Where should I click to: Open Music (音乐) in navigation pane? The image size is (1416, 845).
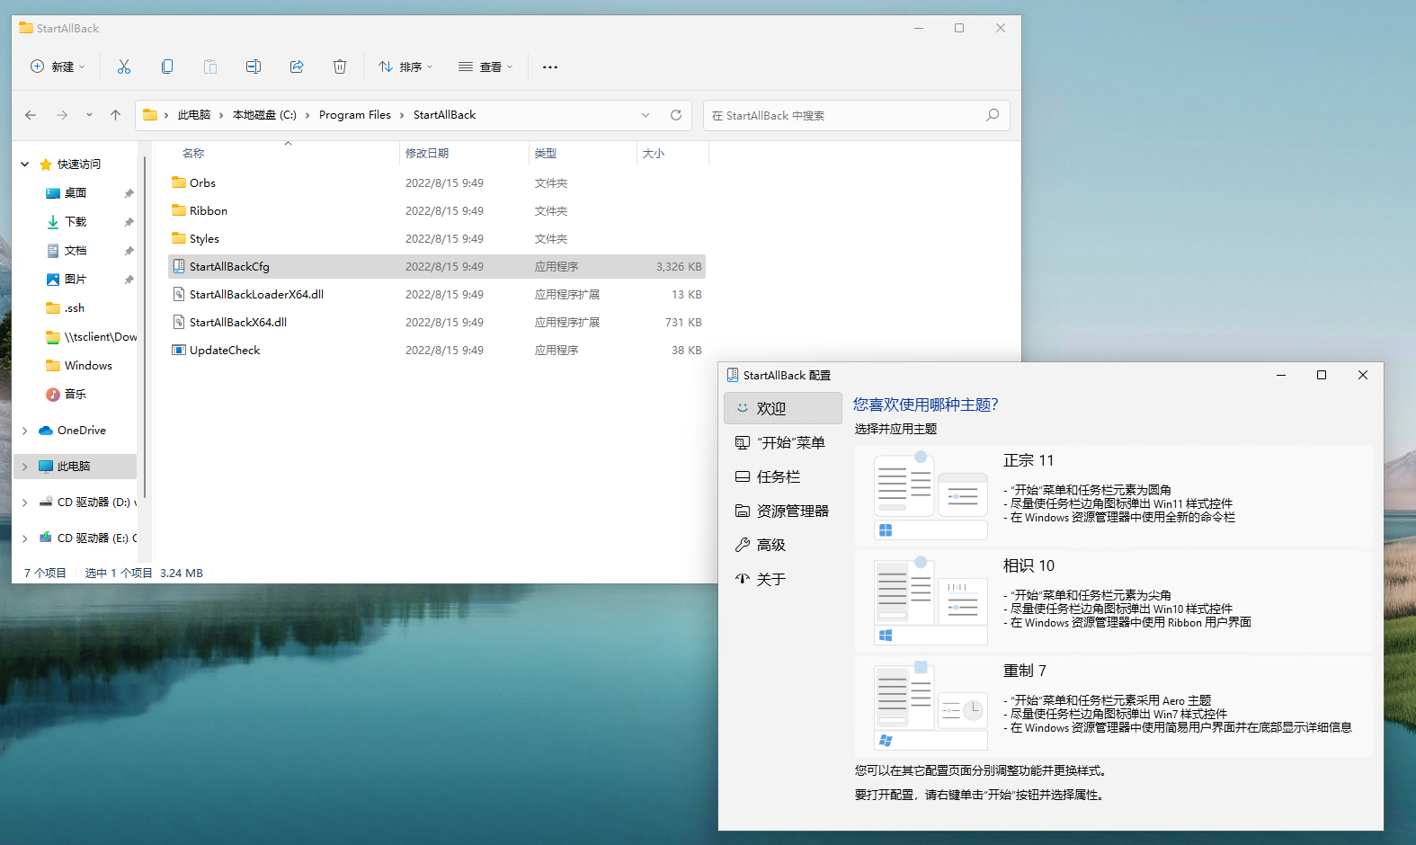[x=76, y=394]
